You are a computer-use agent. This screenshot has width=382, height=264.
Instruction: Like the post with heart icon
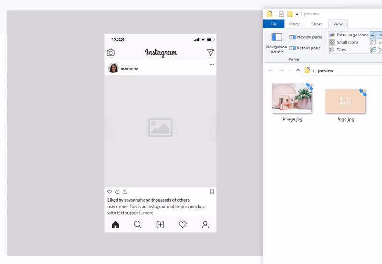[x=109, y=192]
